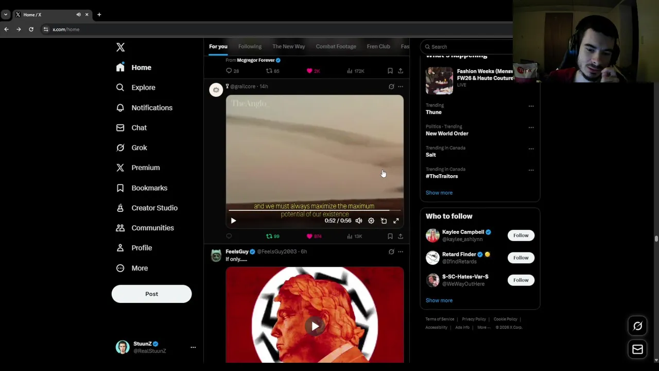
Task: Open more options for #TheTraitors trend
Action: [x=531, y=170]
